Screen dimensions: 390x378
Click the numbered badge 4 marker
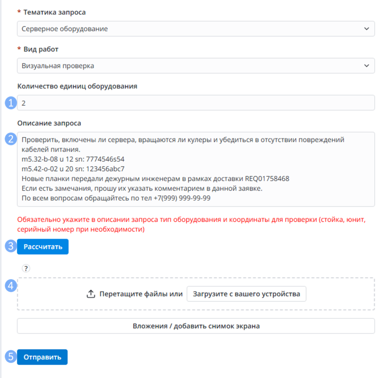point(11,285)
